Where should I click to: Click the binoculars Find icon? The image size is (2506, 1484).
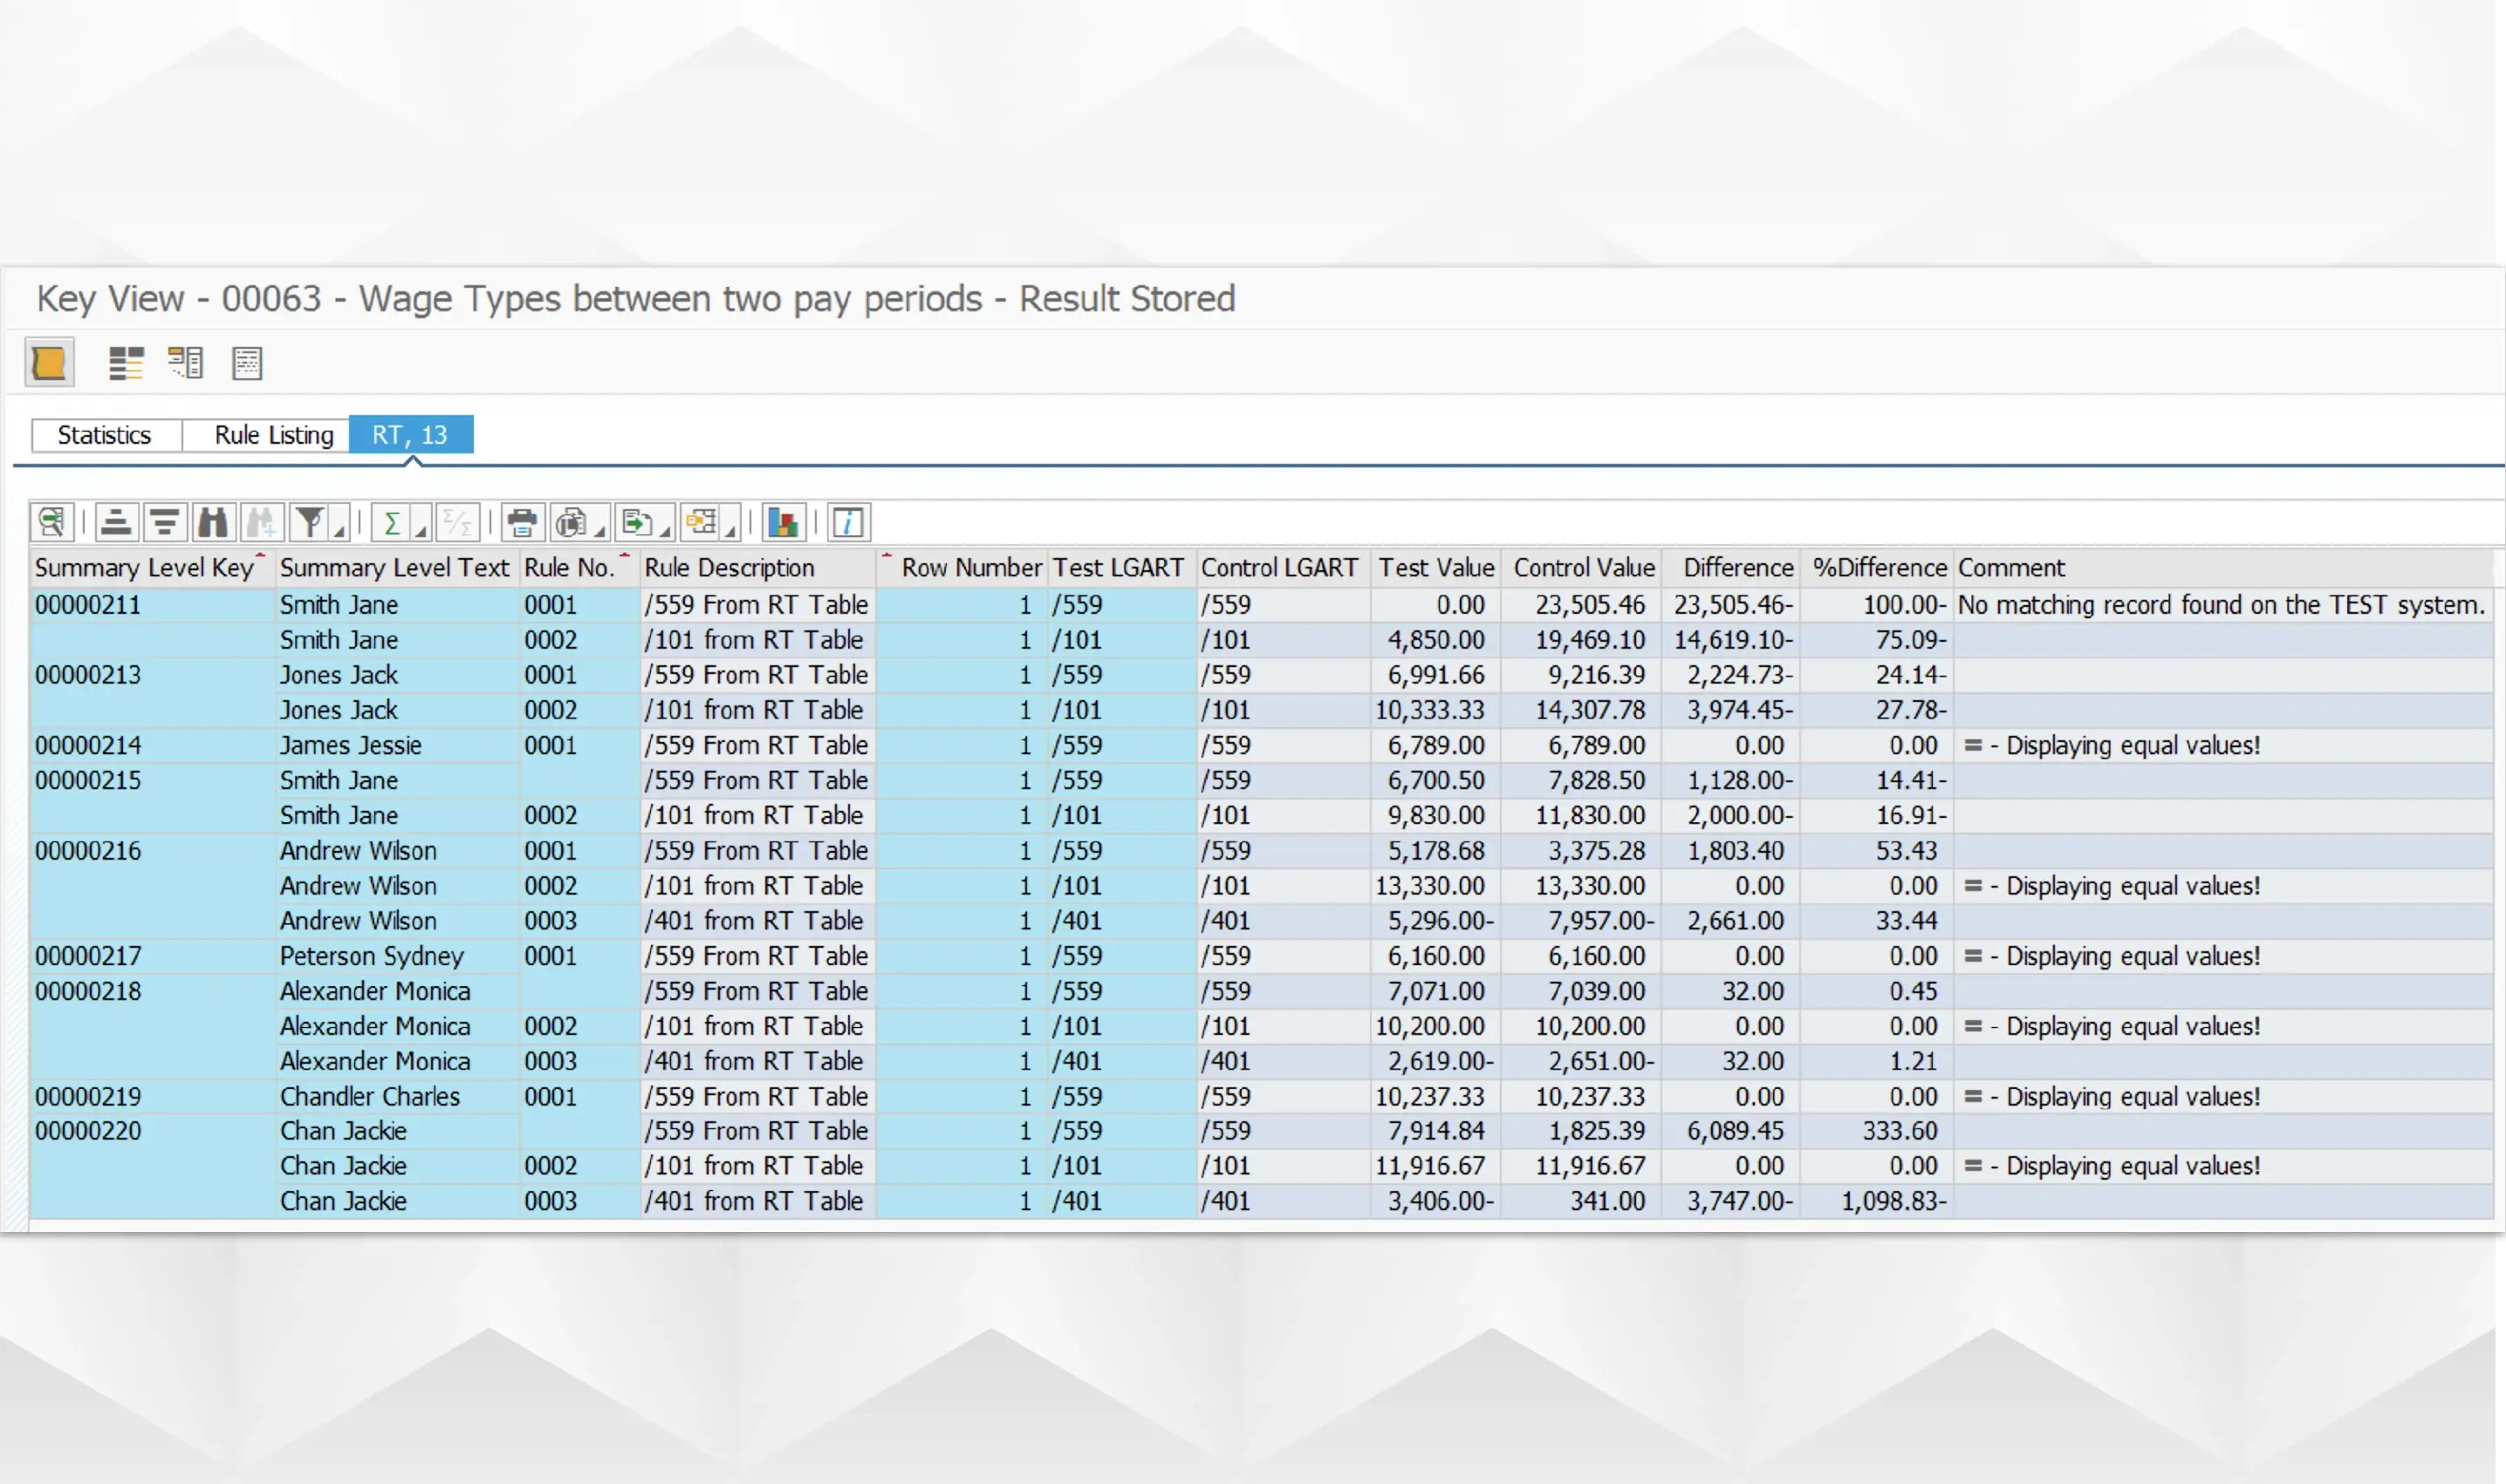[213, 522]
